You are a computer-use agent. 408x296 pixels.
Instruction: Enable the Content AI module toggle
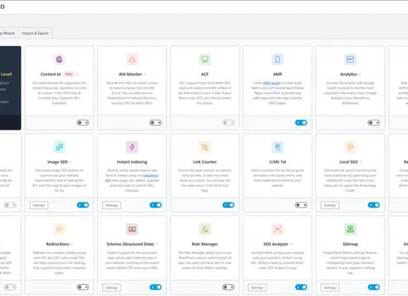coord(83,123)
